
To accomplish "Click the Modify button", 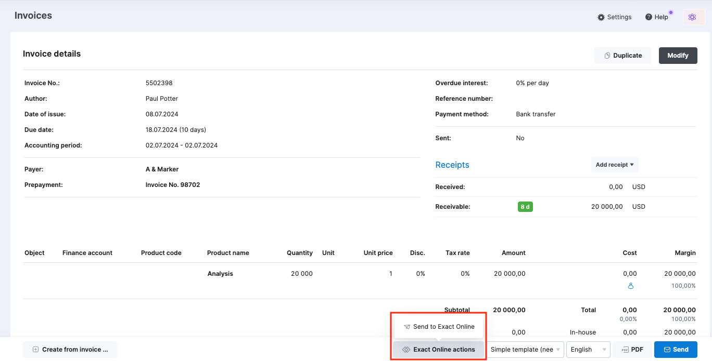I will click(678, 56).
